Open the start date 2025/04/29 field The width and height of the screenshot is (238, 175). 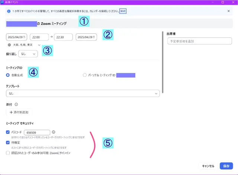[16, 37]
